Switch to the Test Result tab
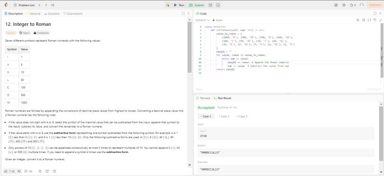The width and height of the screenshot is (384, 176). pyautogui.click(x=222, y=98)
